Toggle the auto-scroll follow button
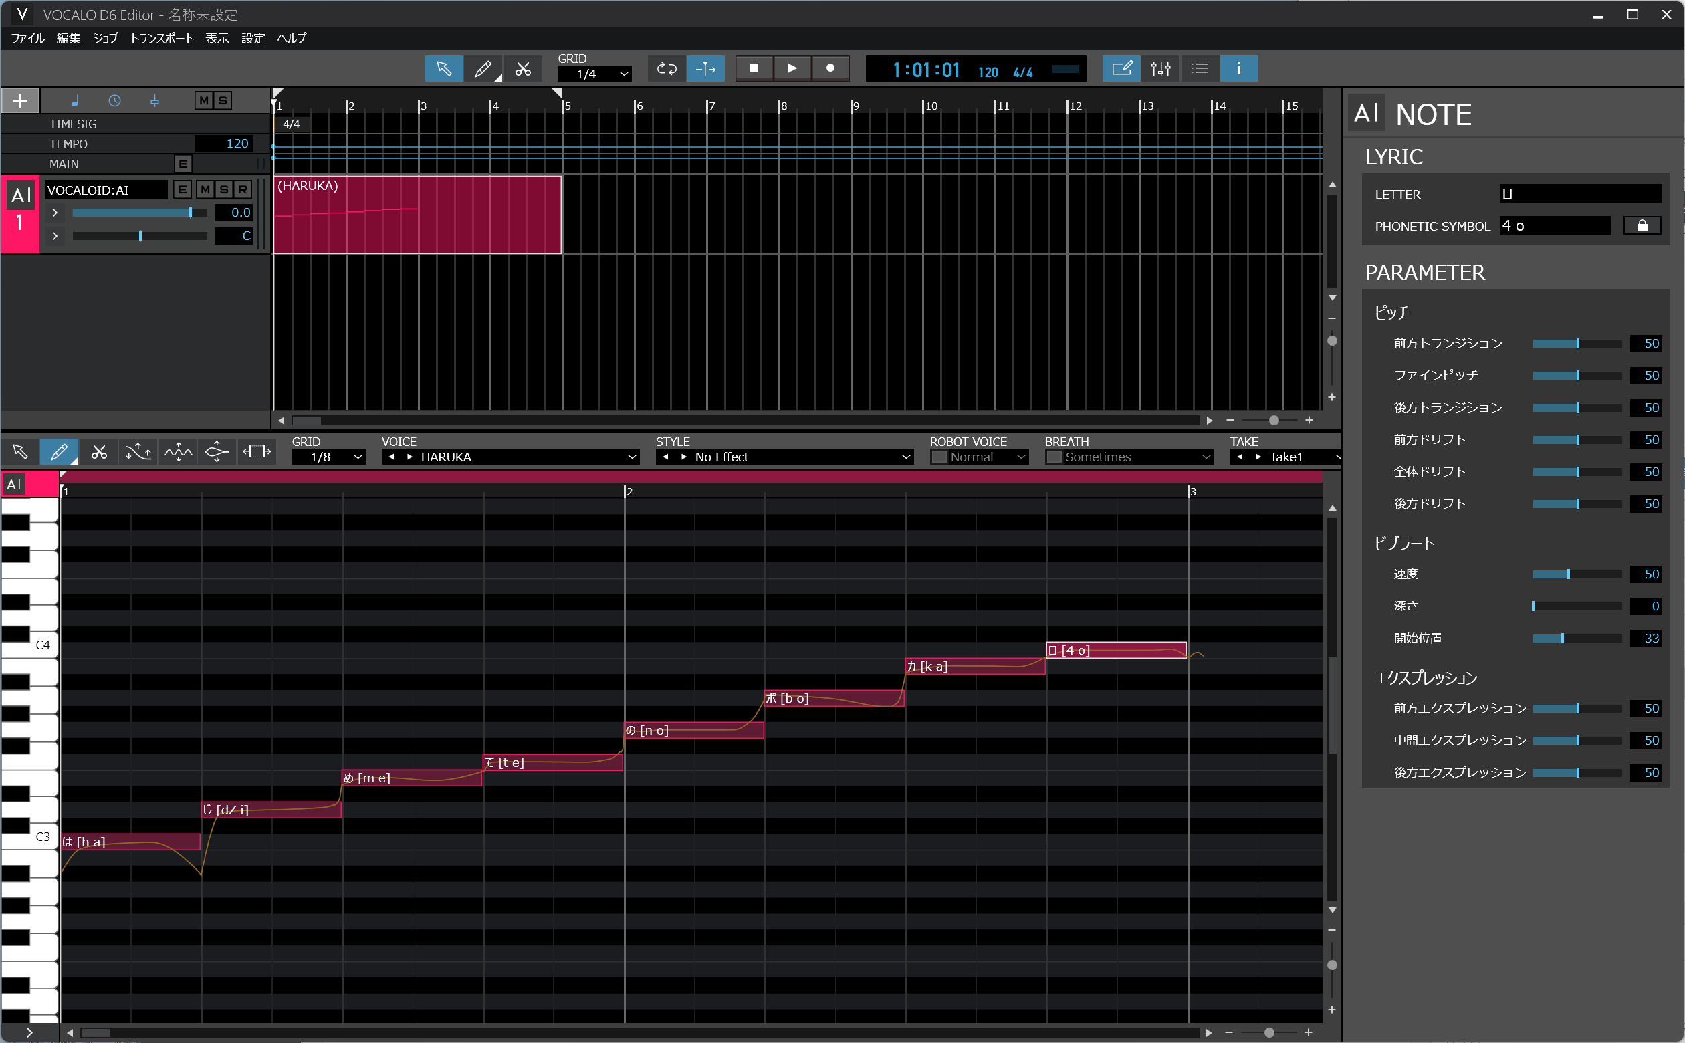This screenshot has width=1685, height=1043. (705, 68)
